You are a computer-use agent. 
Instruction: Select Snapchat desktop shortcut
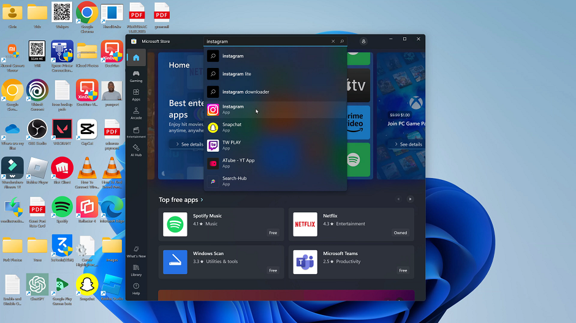pos(87,288)
